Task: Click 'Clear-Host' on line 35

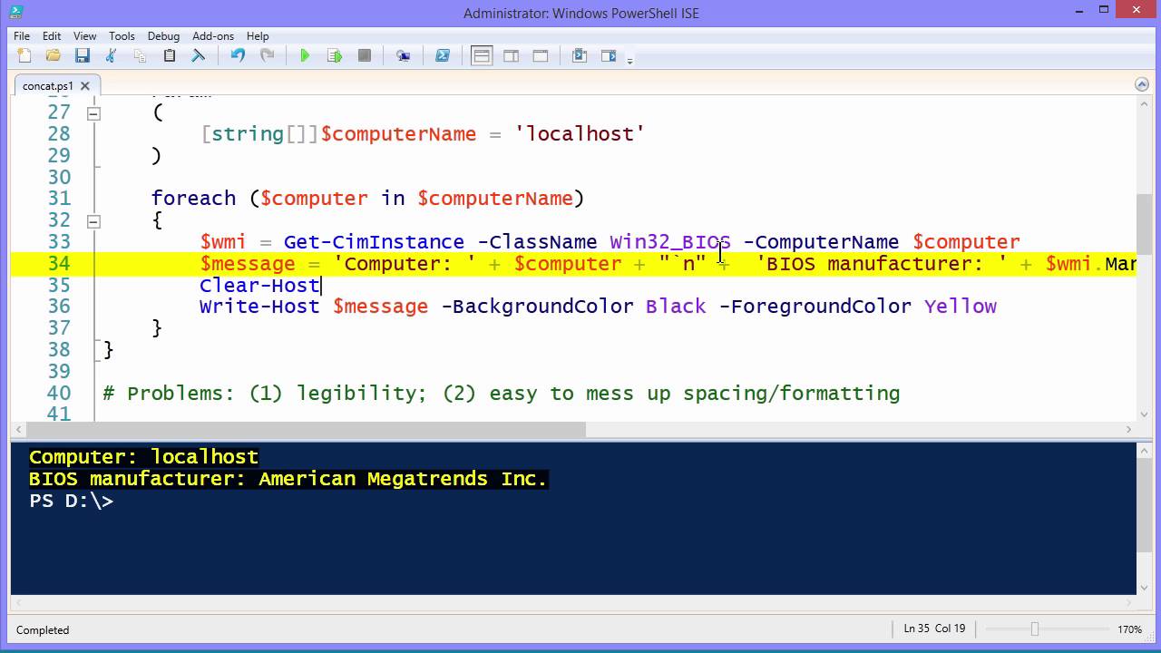Action: coord(259,285)
